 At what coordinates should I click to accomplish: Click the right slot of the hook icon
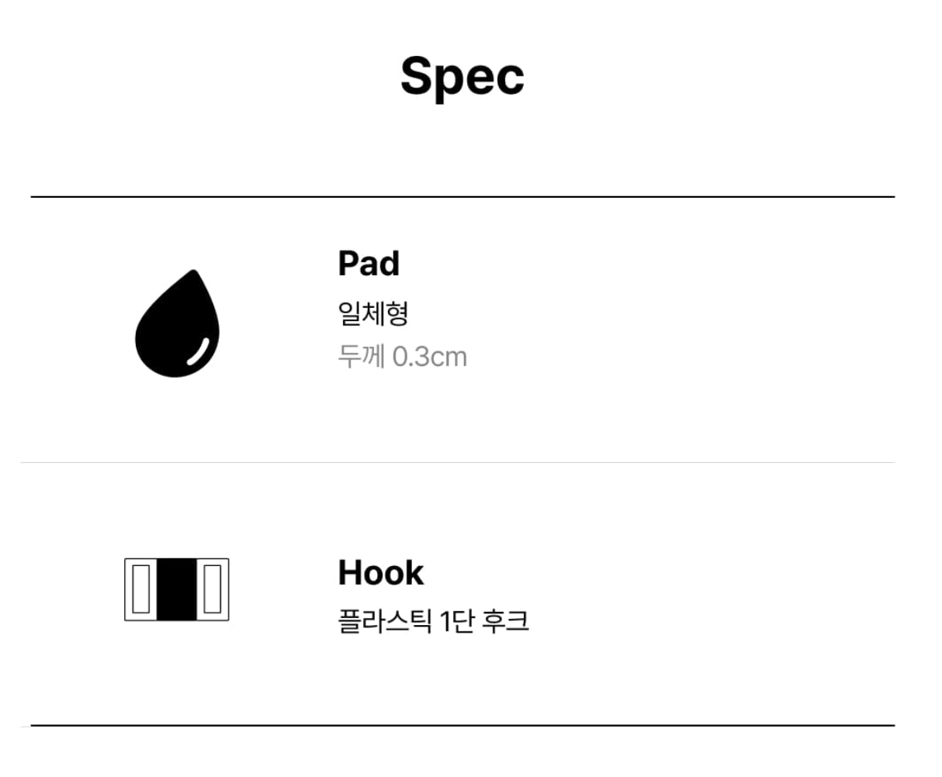click(x=213, y=589)
